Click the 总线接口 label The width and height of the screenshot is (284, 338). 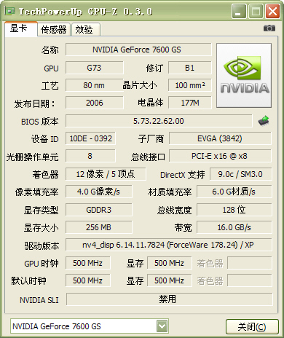[148, 157]
